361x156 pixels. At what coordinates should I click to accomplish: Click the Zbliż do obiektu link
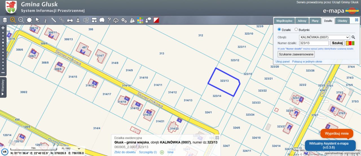pyautogui.click(x=125, y=152)
